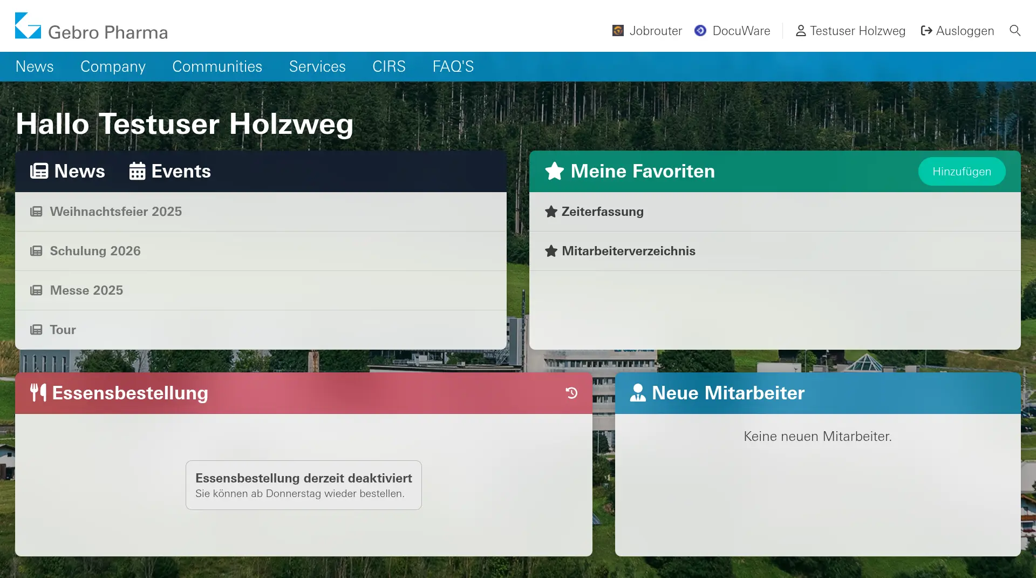Go to the CIRS menu item
1036x578 pixels.
pyautogui.click(x=388, y=66)
